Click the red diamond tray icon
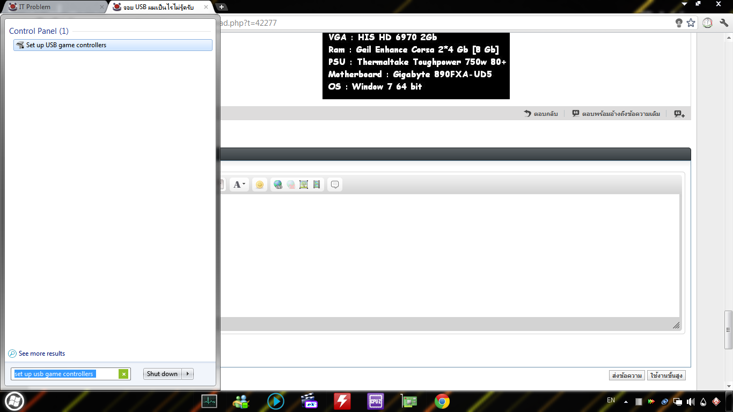 coord(716,401)
